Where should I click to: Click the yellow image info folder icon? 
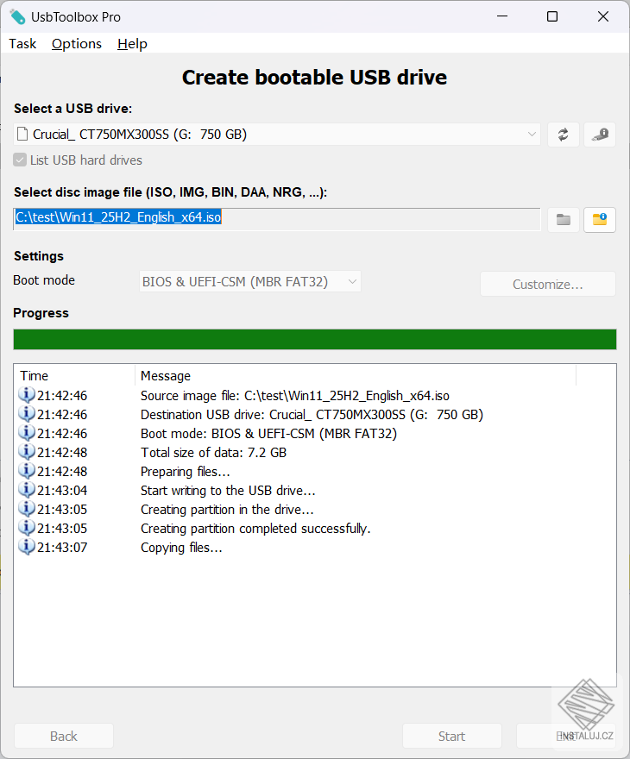click(600, 220)
